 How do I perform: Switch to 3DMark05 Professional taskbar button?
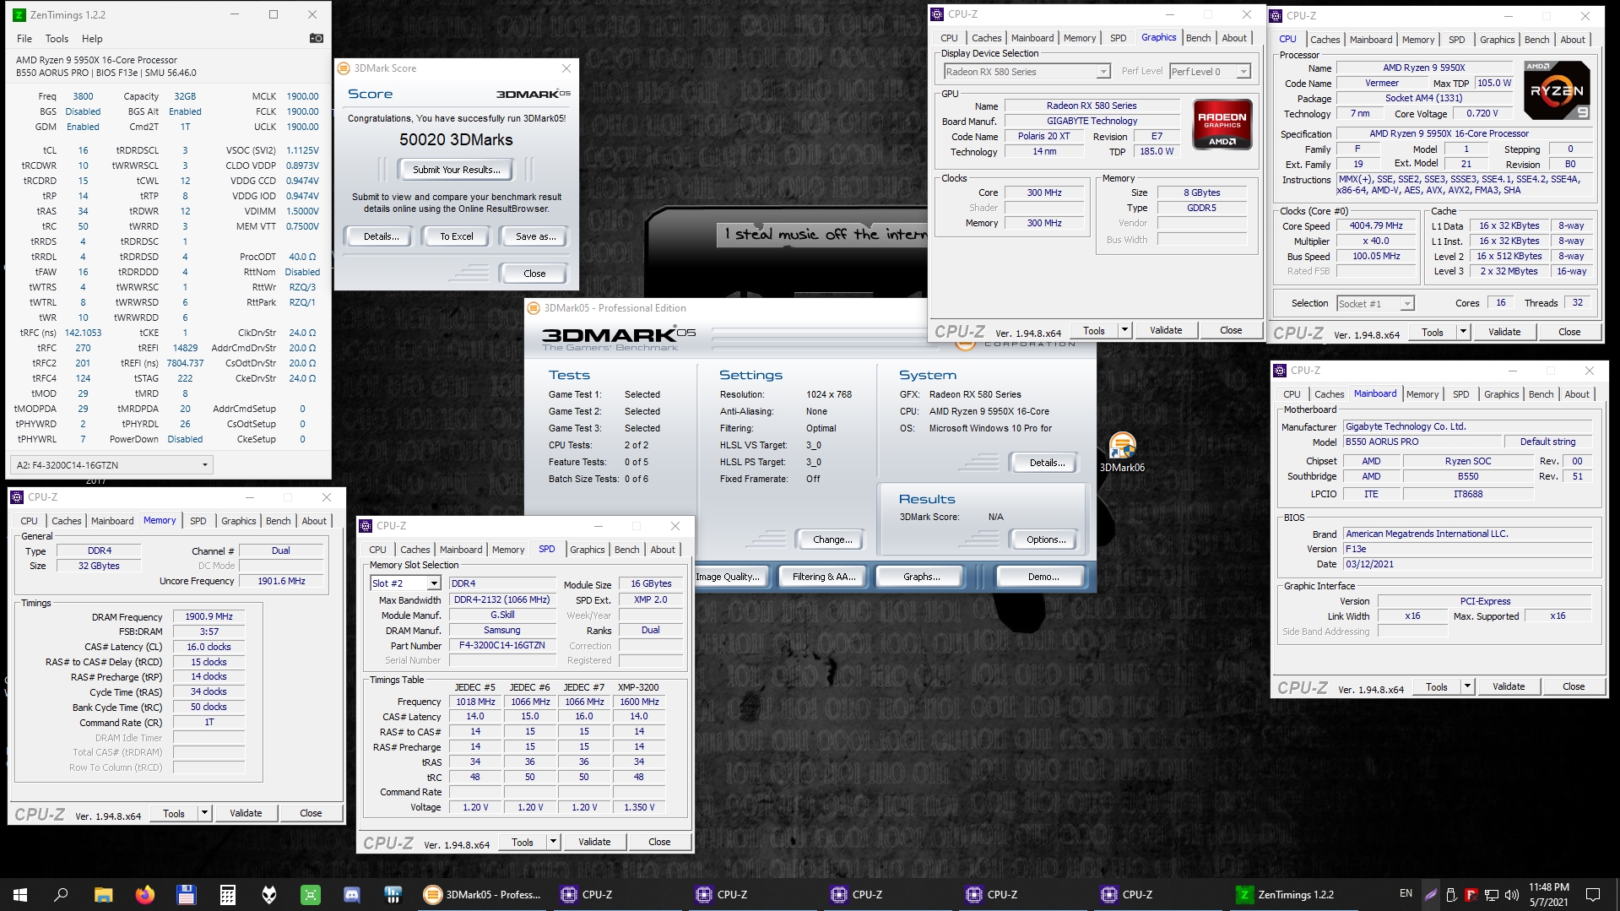coord(484,894)
